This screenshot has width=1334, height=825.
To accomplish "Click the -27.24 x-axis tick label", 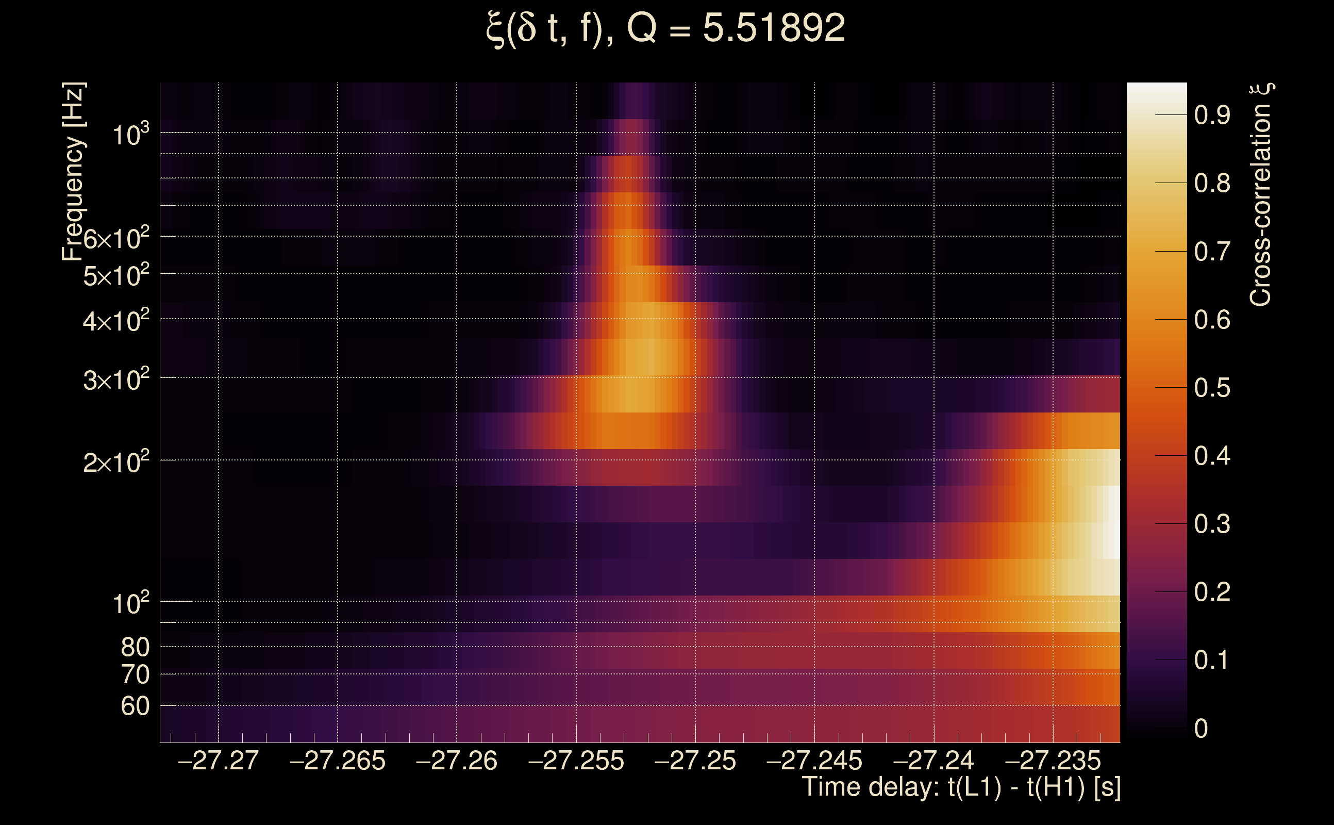I will coord(933,761).
